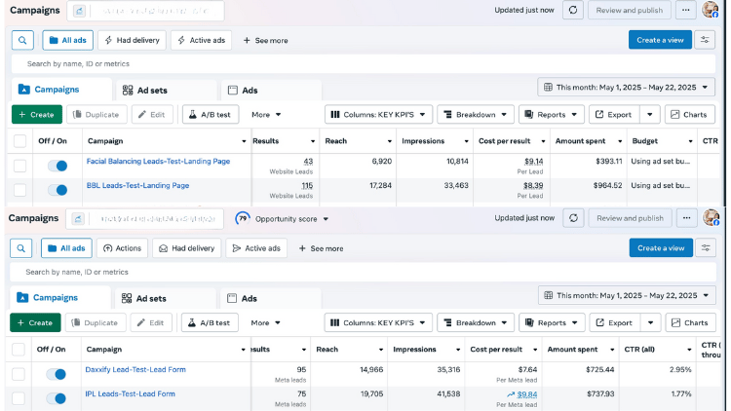Check the BBL Leads campaign checkbox

19,190
